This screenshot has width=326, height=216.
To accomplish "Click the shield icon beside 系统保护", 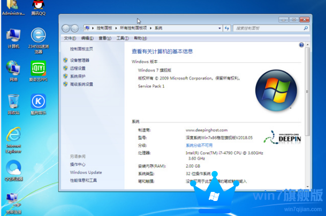I will tap(65, 76).
